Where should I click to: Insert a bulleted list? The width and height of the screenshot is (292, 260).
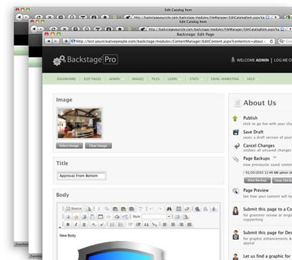coord(120,225)
